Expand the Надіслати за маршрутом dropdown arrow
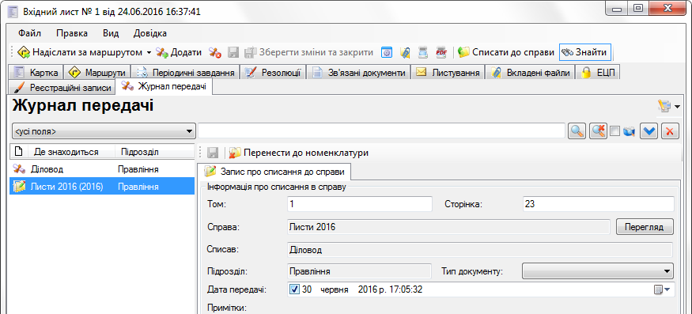Image resolution: width=692 pixels, height=314 pixels. (149, 52)
